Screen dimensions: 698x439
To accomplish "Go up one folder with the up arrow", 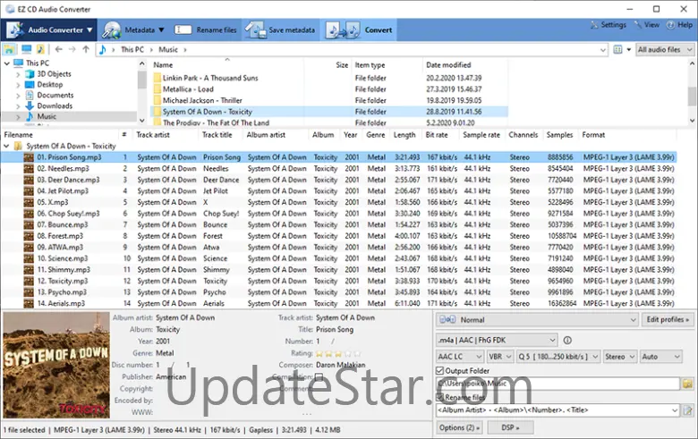I will (x=86, y=49).
